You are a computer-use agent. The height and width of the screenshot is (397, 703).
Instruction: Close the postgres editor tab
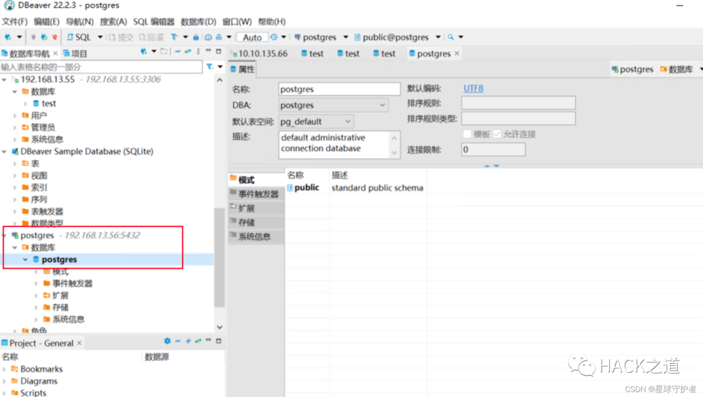(457, 53)
